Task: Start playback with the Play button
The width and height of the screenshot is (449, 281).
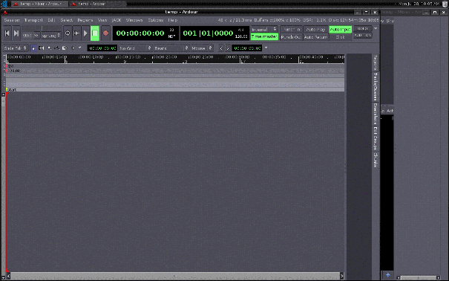Action: [x=85, y=33]
